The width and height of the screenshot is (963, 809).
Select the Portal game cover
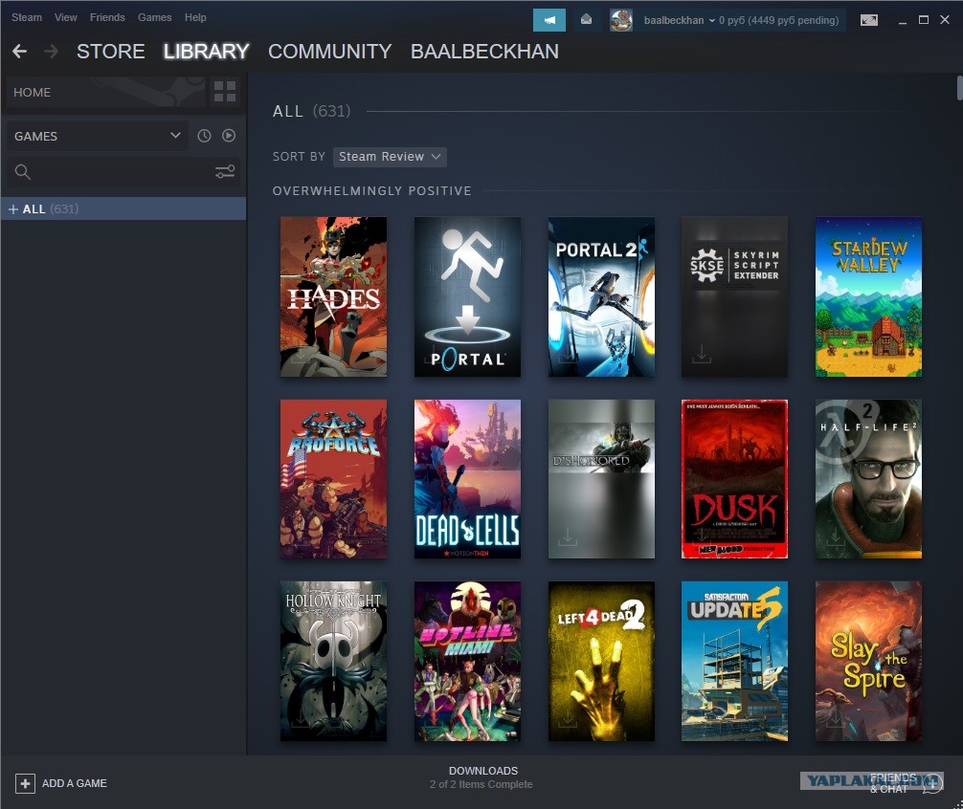pos(467,296)
